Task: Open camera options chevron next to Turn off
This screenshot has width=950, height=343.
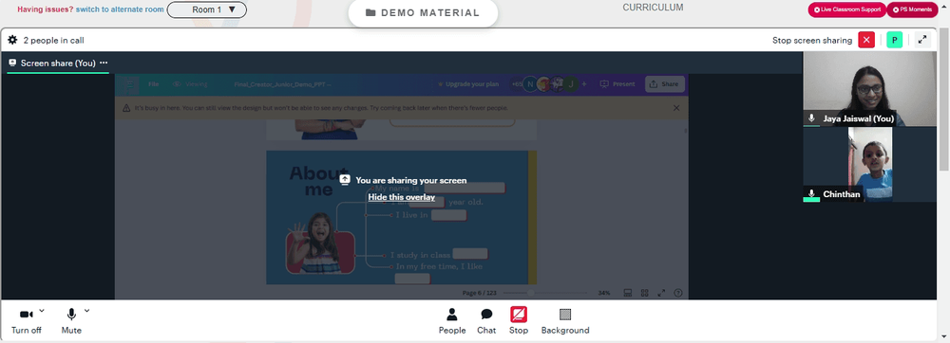Action: 42,311
